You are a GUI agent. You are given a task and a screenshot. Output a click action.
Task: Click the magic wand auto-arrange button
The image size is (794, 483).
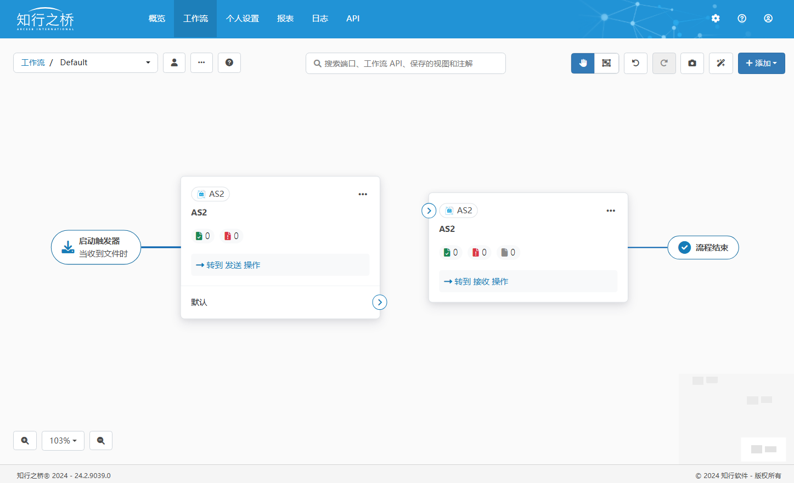[720, 63]
